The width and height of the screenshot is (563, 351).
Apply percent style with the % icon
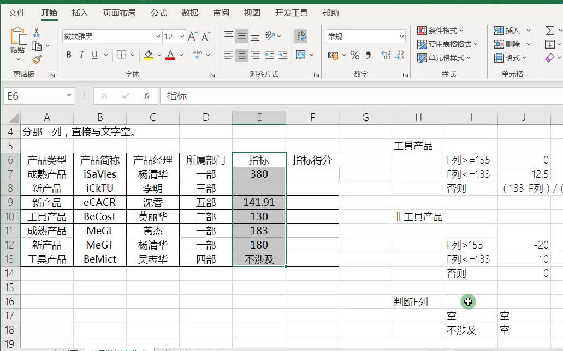pyautogui.click(x=353, y=53)
